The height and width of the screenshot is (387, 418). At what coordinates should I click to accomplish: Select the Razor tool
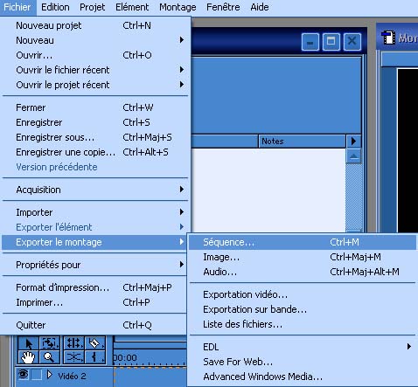click(94, 343)
